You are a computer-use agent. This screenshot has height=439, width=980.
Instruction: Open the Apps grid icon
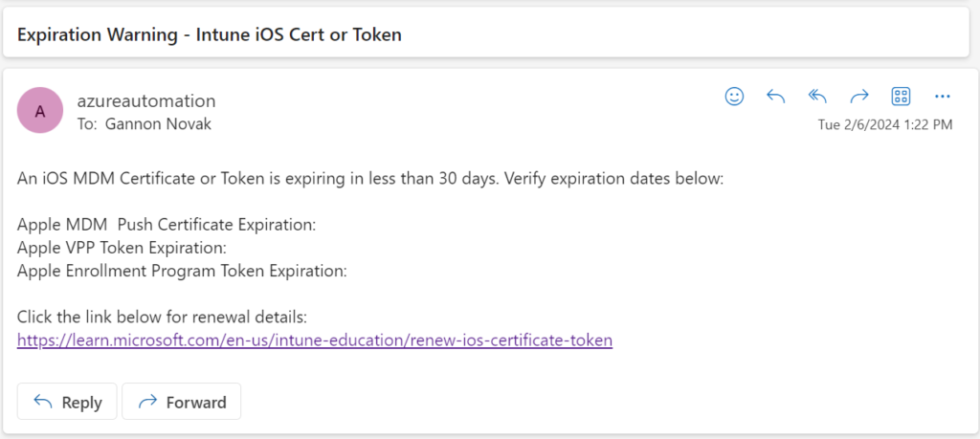(901, 96)
